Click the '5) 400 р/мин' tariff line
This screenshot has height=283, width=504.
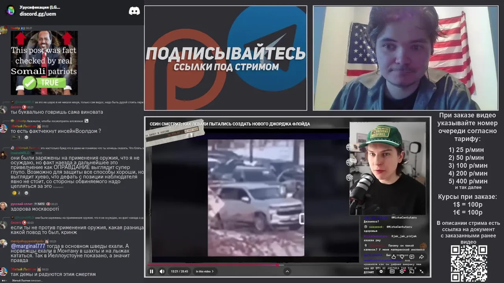(x=468, y=181)
